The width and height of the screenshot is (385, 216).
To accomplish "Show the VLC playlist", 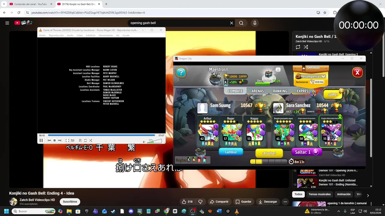I will [80, 140].
